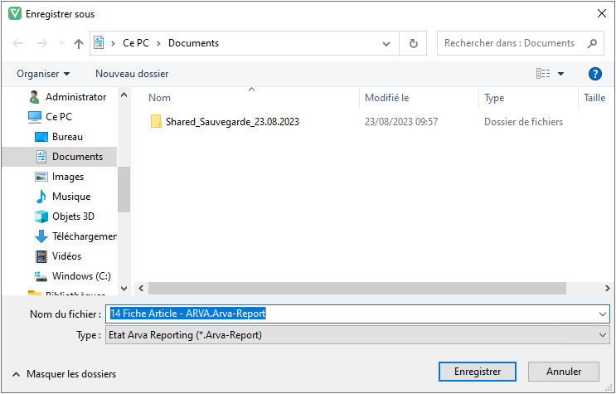Click the address bar documents icon

coord(99,43)
